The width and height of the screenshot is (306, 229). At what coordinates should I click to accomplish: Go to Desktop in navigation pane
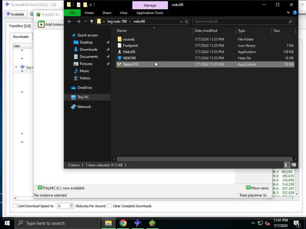click(86, 42)
